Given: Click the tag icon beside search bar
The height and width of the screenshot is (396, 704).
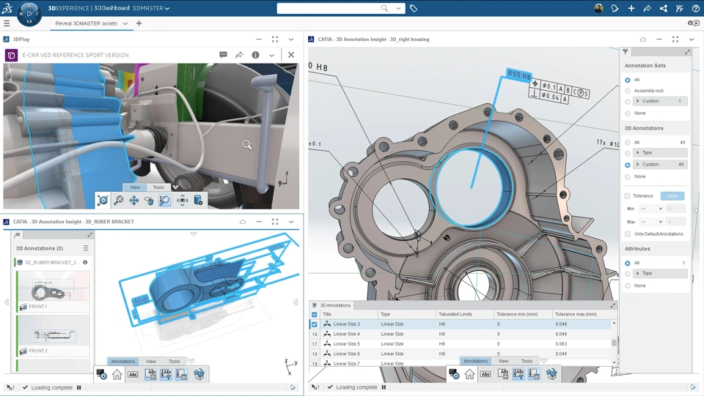Looking at the screenshot, I should [x=414, y=9].
